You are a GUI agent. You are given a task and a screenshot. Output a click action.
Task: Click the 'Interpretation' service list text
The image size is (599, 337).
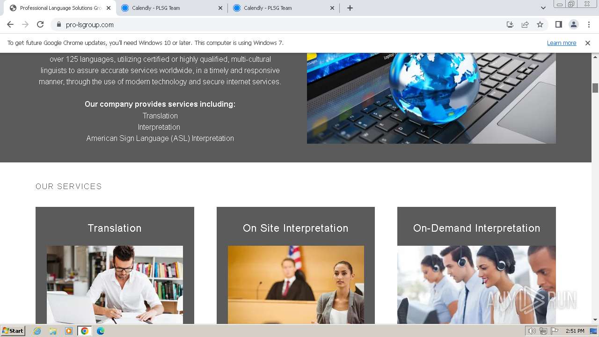point(159,127)
